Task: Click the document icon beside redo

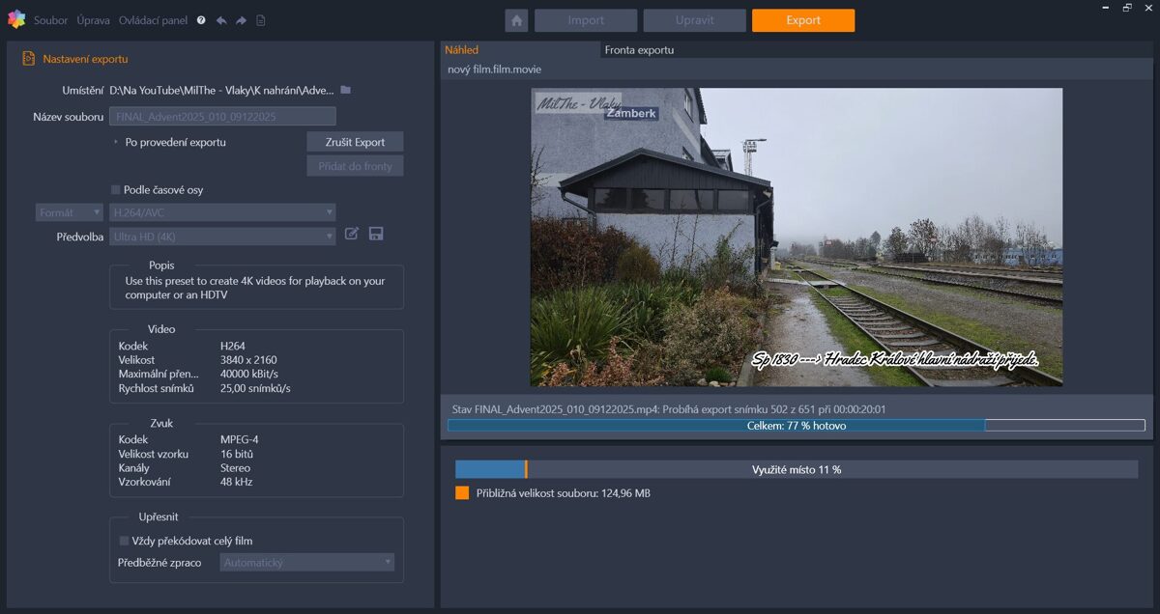Action: [261, 20]
